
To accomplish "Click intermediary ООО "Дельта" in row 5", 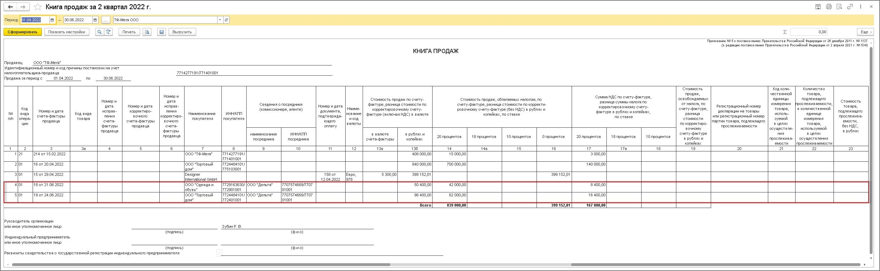I will 264,197.
